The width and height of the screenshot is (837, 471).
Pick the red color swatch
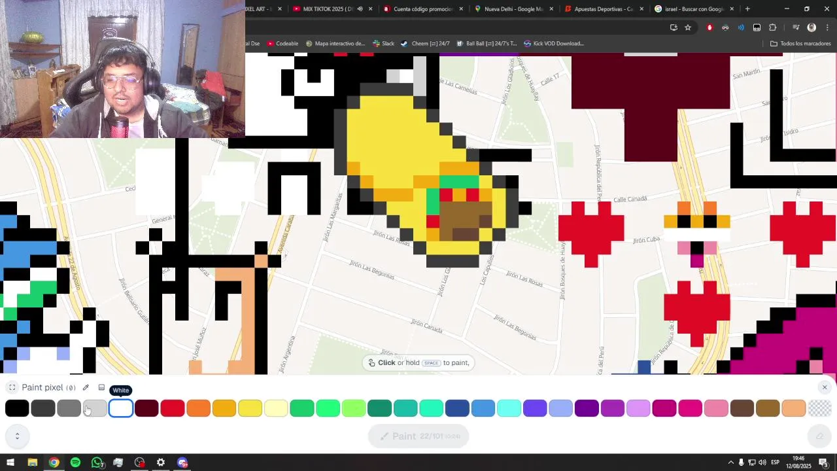pyautogui.click(x=173, y=408)
